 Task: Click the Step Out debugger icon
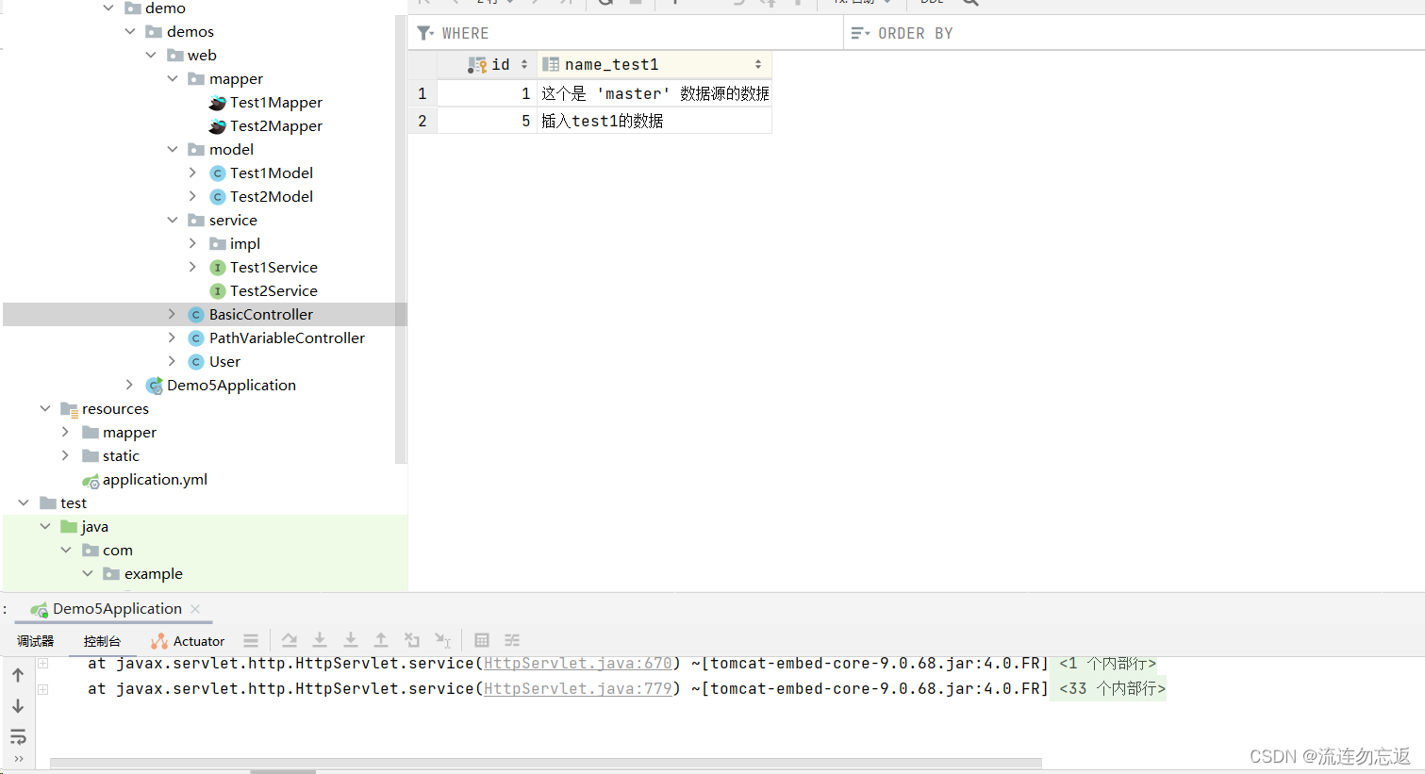[x=381, y=640]
